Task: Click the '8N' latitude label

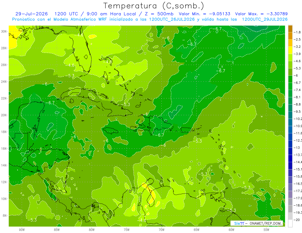Action: pyautogui.click(x=5, y=215)
